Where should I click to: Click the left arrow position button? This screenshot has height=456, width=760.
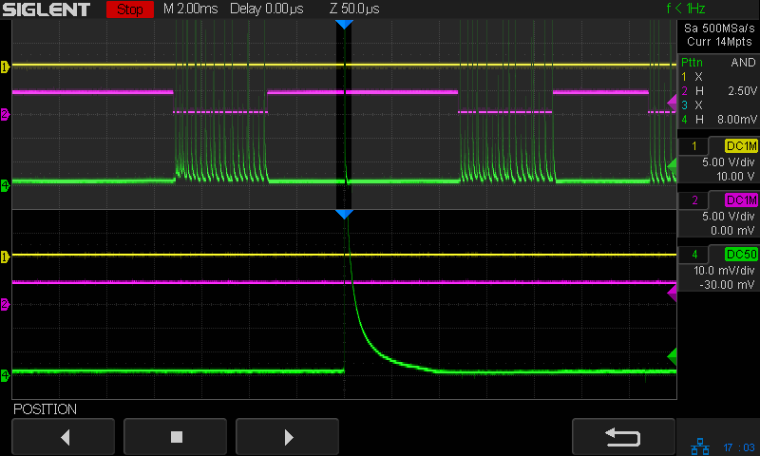[64, 437]
